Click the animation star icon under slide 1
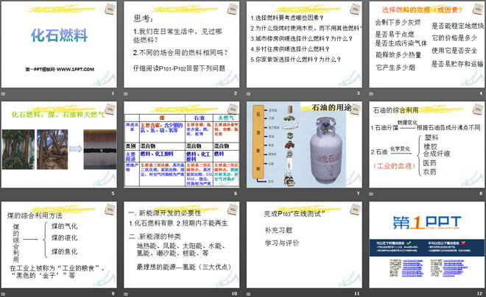 [3, 93]
